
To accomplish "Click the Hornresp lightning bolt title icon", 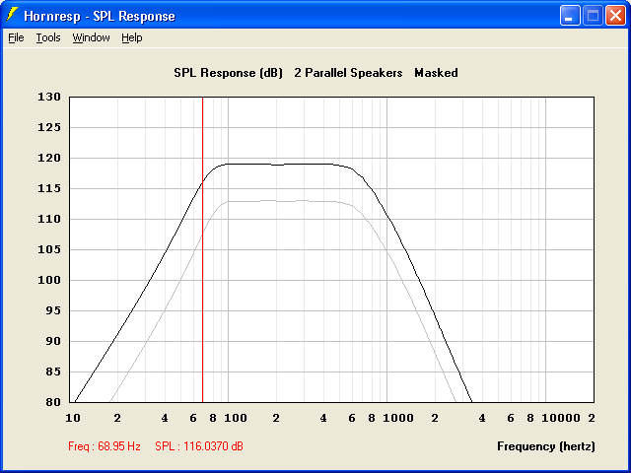I will point(12,16).
